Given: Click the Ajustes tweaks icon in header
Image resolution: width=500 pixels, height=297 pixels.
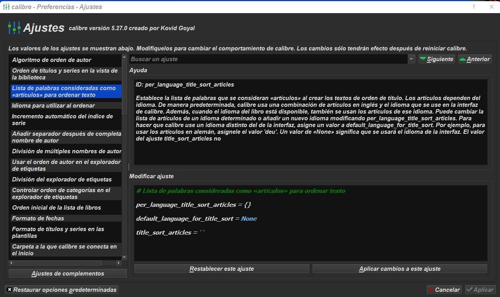Looking at the screenshot, I should pos(14,28).
